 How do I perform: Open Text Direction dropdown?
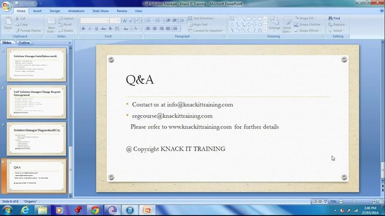(x=202, y=18)
